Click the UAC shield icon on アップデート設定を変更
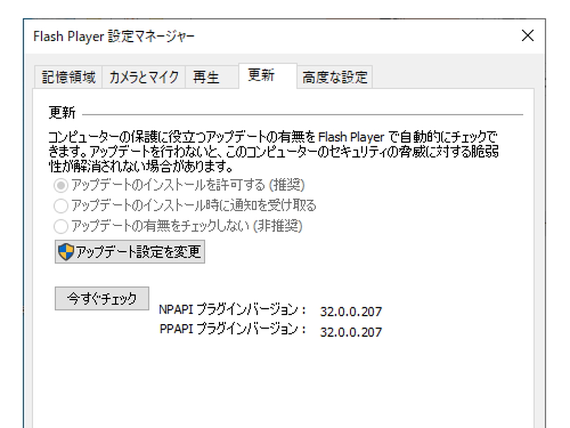The image size is (570, 428). point(66,251)
